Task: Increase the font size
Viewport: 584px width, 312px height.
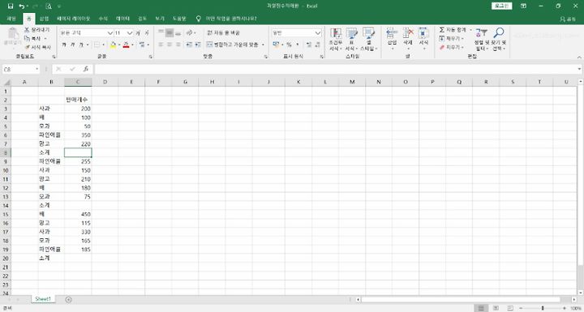Action: (x=138, y=33)
